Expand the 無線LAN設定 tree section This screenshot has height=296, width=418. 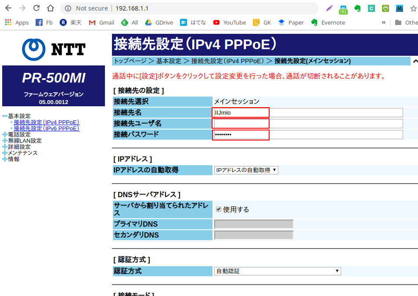5,141
